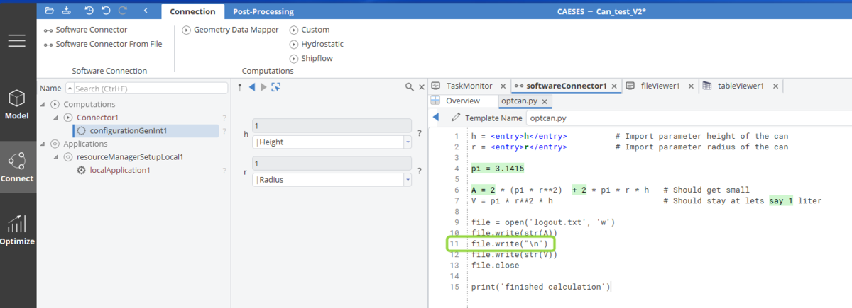Go back with the blue left arrow
852x308 pixels.
point(252,87)
